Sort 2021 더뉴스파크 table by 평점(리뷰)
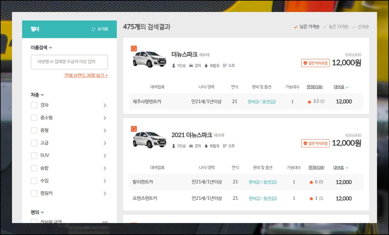 coord(317,168)
